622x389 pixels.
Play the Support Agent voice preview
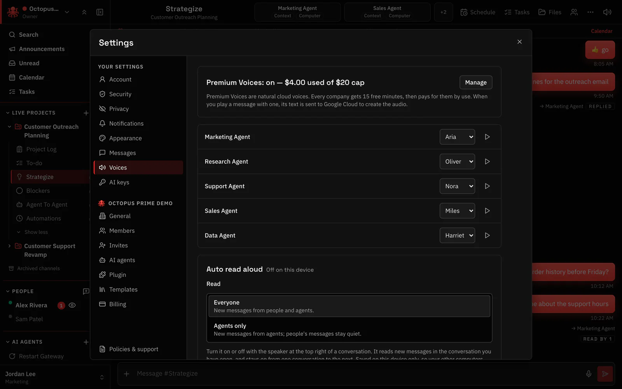[487, 186]
